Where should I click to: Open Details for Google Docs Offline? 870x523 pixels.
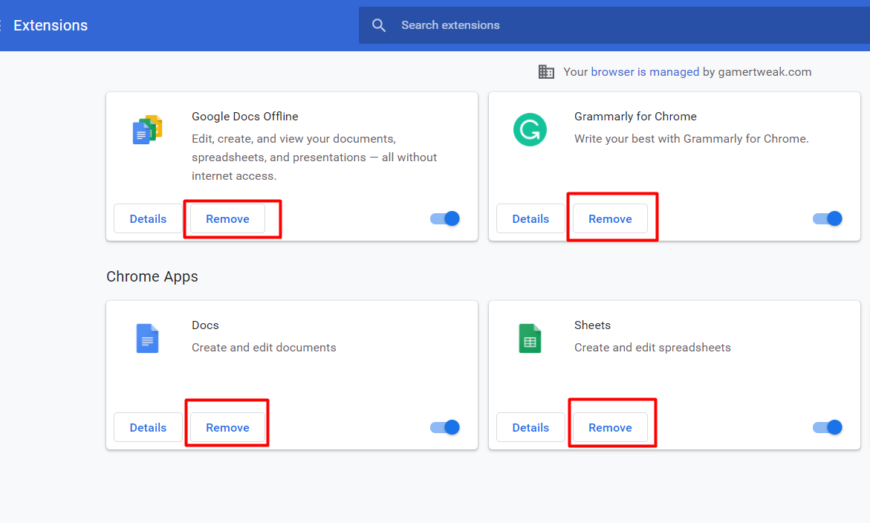click(148, 218)
